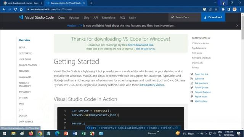The image size is (244, 137).
Task: Close the web development course tab
Action: [x=42, y=3]
